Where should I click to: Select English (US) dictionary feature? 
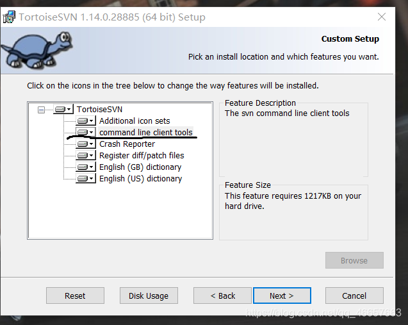point(140,179)
